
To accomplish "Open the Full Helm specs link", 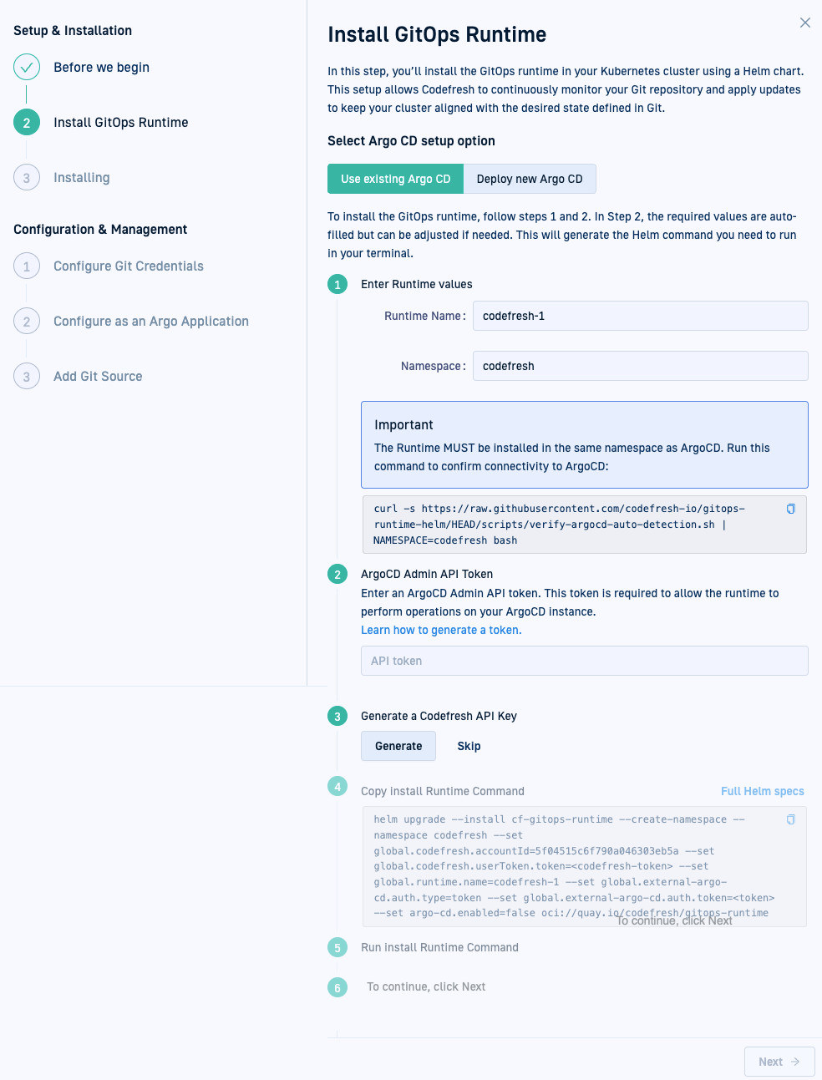I will coord(762,791).
